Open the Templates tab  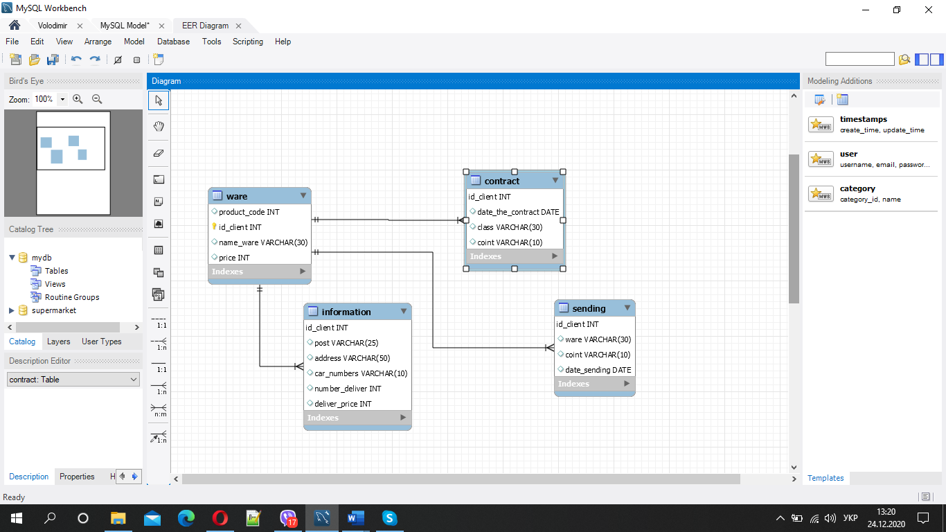[825, 478]
